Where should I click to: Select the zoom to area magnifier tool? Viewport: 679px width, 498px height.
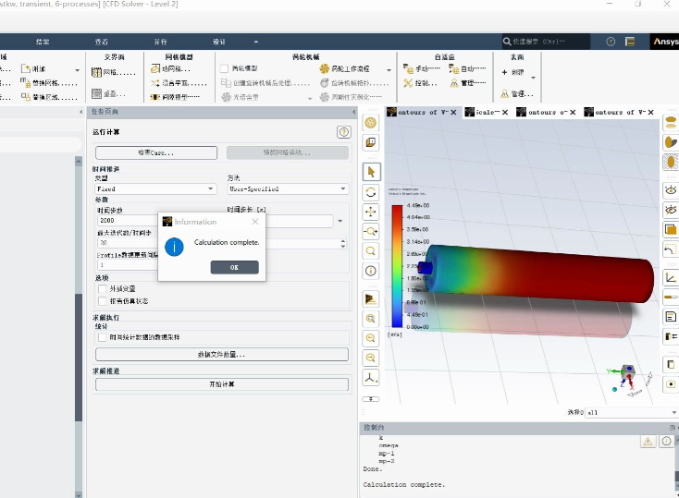tap(371, 251)
